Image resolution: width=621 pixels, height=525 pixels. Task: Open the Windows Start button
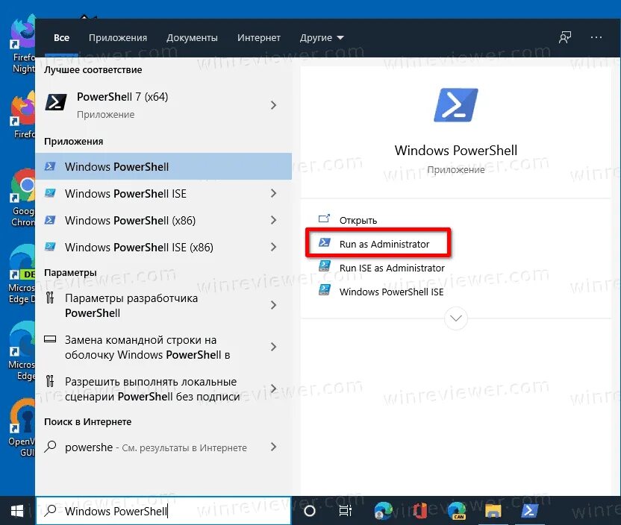pos(17,511)
